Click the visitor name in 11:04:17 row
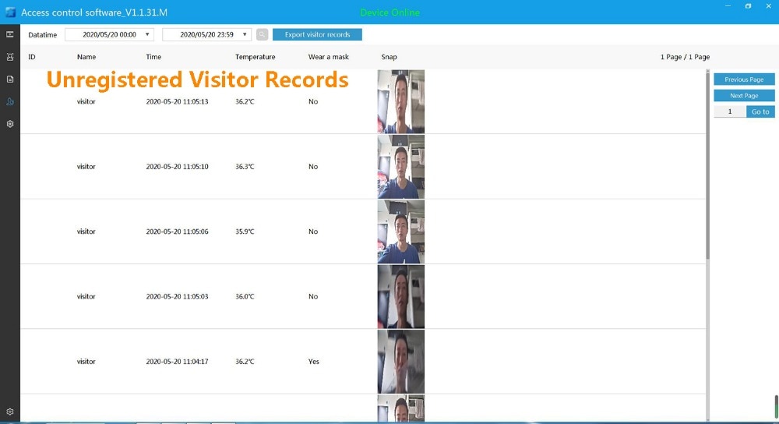Image resolution: width=779 pixels, height=424 pixels. (86, 362)
